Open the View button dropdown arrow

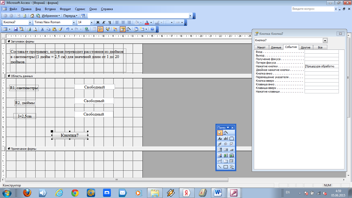[10, 29]
